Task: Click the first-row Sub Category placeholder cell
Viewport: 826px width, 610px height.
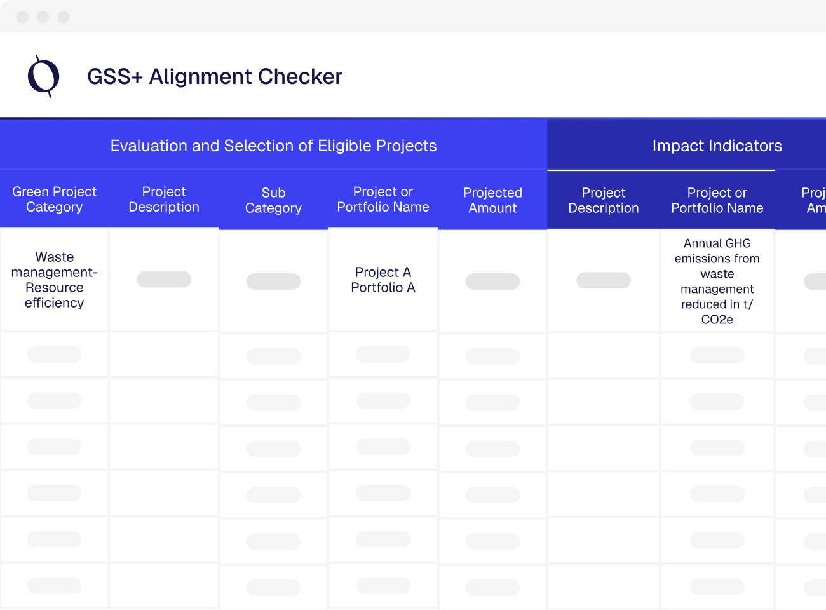Action: [x=273, y=281]
